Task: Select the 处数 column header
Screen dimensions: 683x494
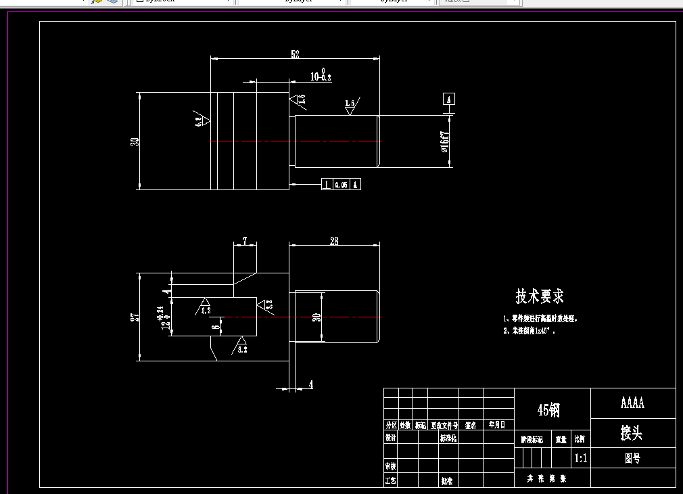Action: (x=405, y=425)
